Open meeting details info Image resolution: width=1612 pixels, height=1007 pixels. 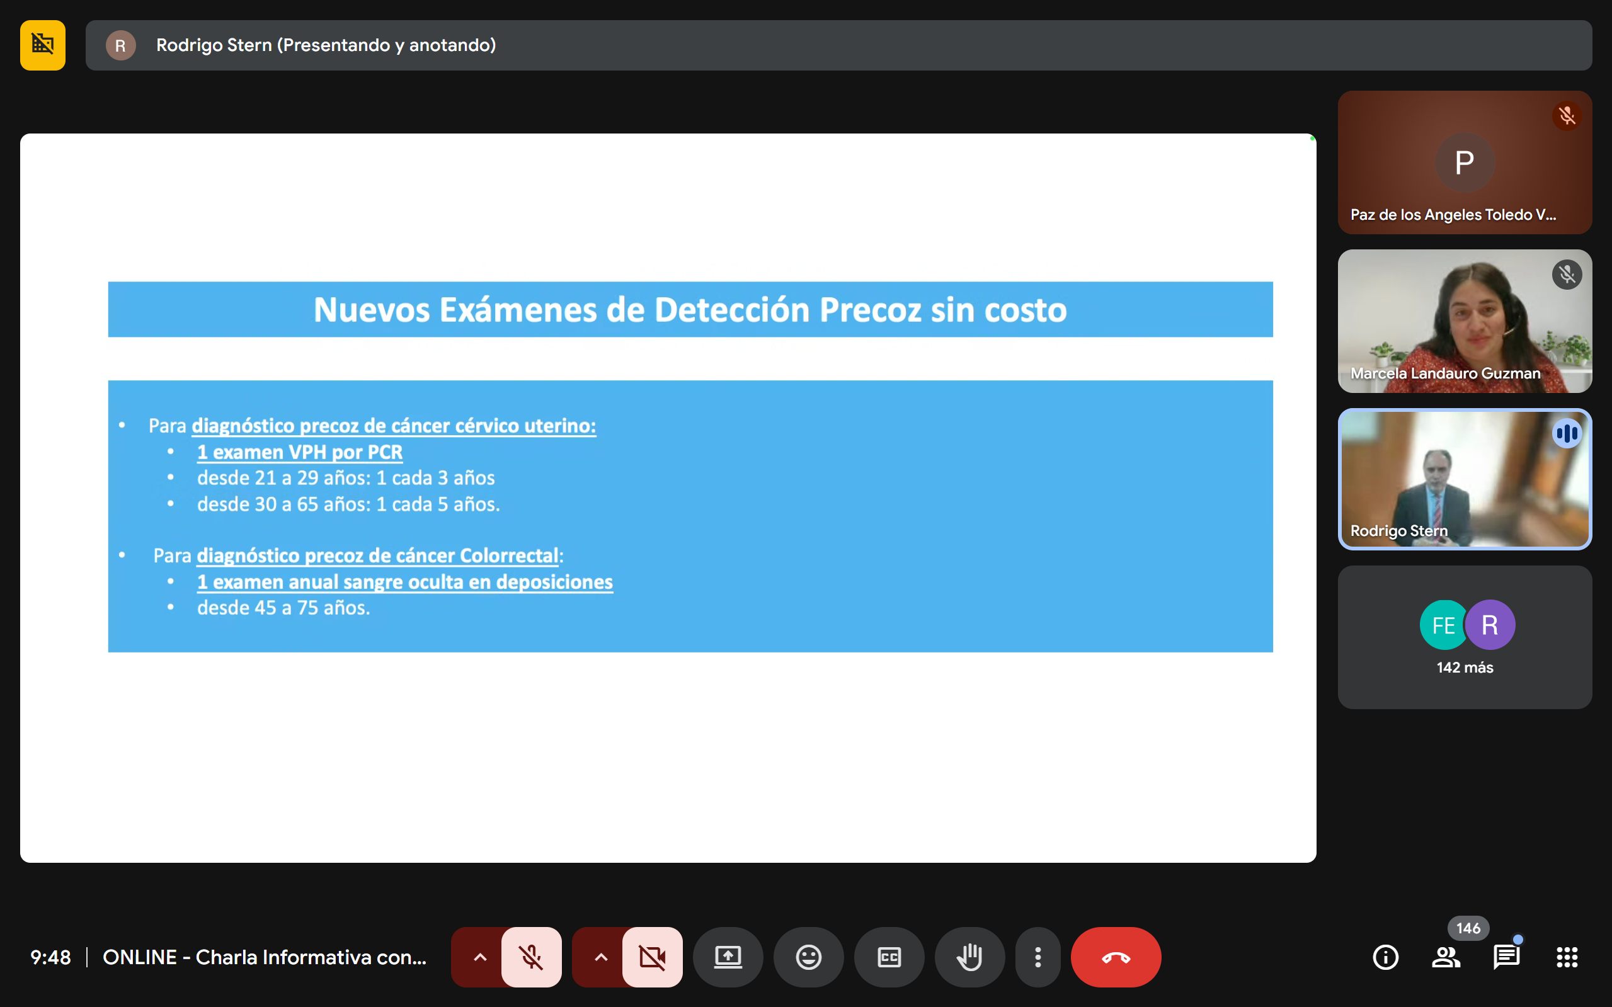(1385, 957)
